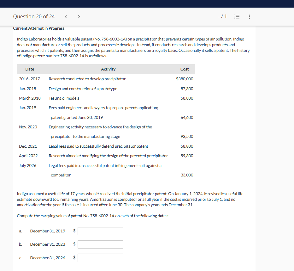Select 'Research aimed at modifying the design' row
294x271 pixels.
point(108,156)
